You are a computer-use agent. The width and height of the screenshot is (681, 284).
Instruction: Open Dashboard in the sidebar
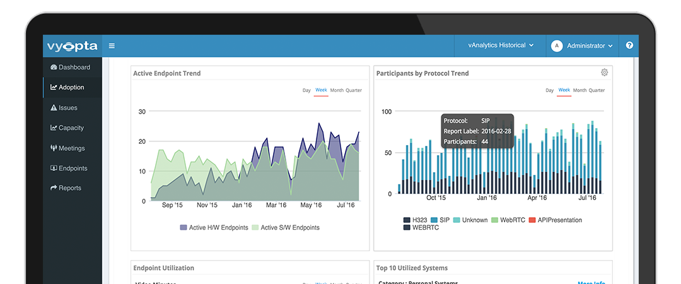pyautogui.click(x=73, y=68)
